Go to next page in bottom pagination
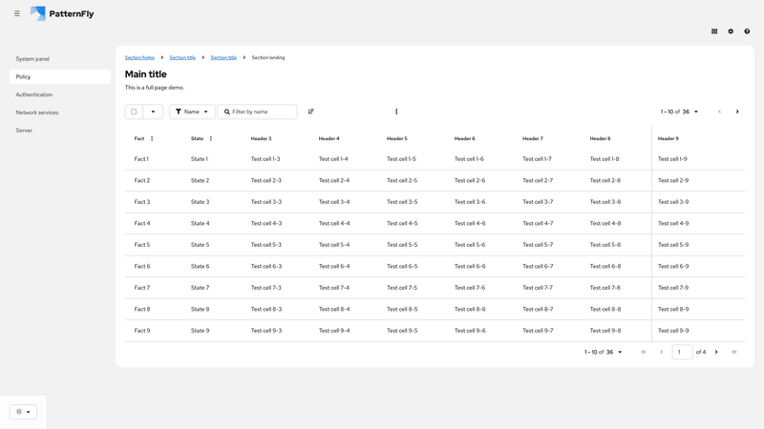This screenshot has height=429, width=764. tap(716, 352)
